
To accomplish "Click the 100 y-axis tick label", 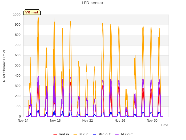I will pyautogui.click(x=18, y=106).
